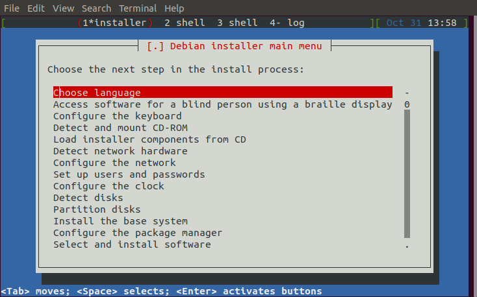The width and height of the screenshot is (477, 297).
Task: Select Detect network hardware entry
Action: (x=120, y=151)
